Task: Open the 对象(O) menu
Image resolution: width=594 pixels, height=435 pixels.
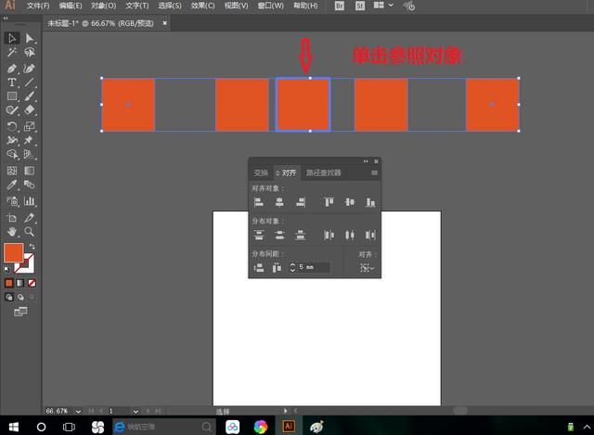Action: (x=104, y=6)
